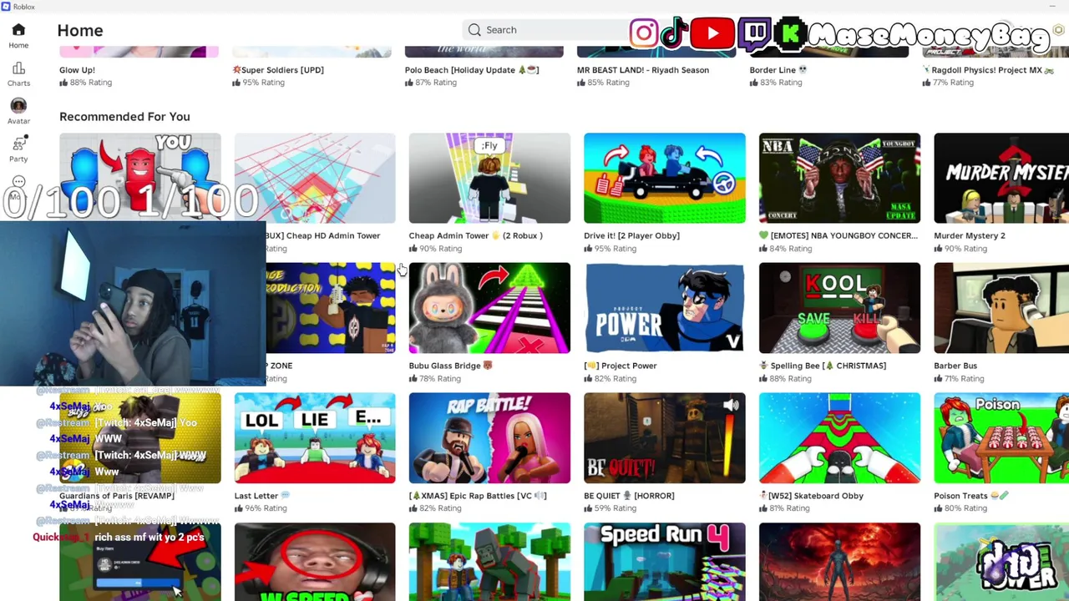Click the Roblox logo in title bar

coord(7,7)
